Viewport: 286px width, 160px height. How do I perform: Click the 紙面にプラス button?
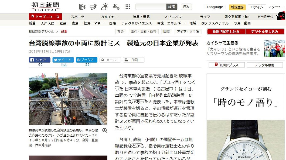227,65
